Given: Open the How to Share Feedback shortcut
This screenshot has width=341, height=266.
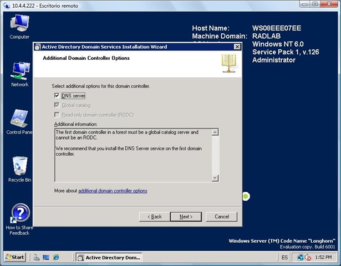Looking at the screenshot, I should click(x=19, y=214).
